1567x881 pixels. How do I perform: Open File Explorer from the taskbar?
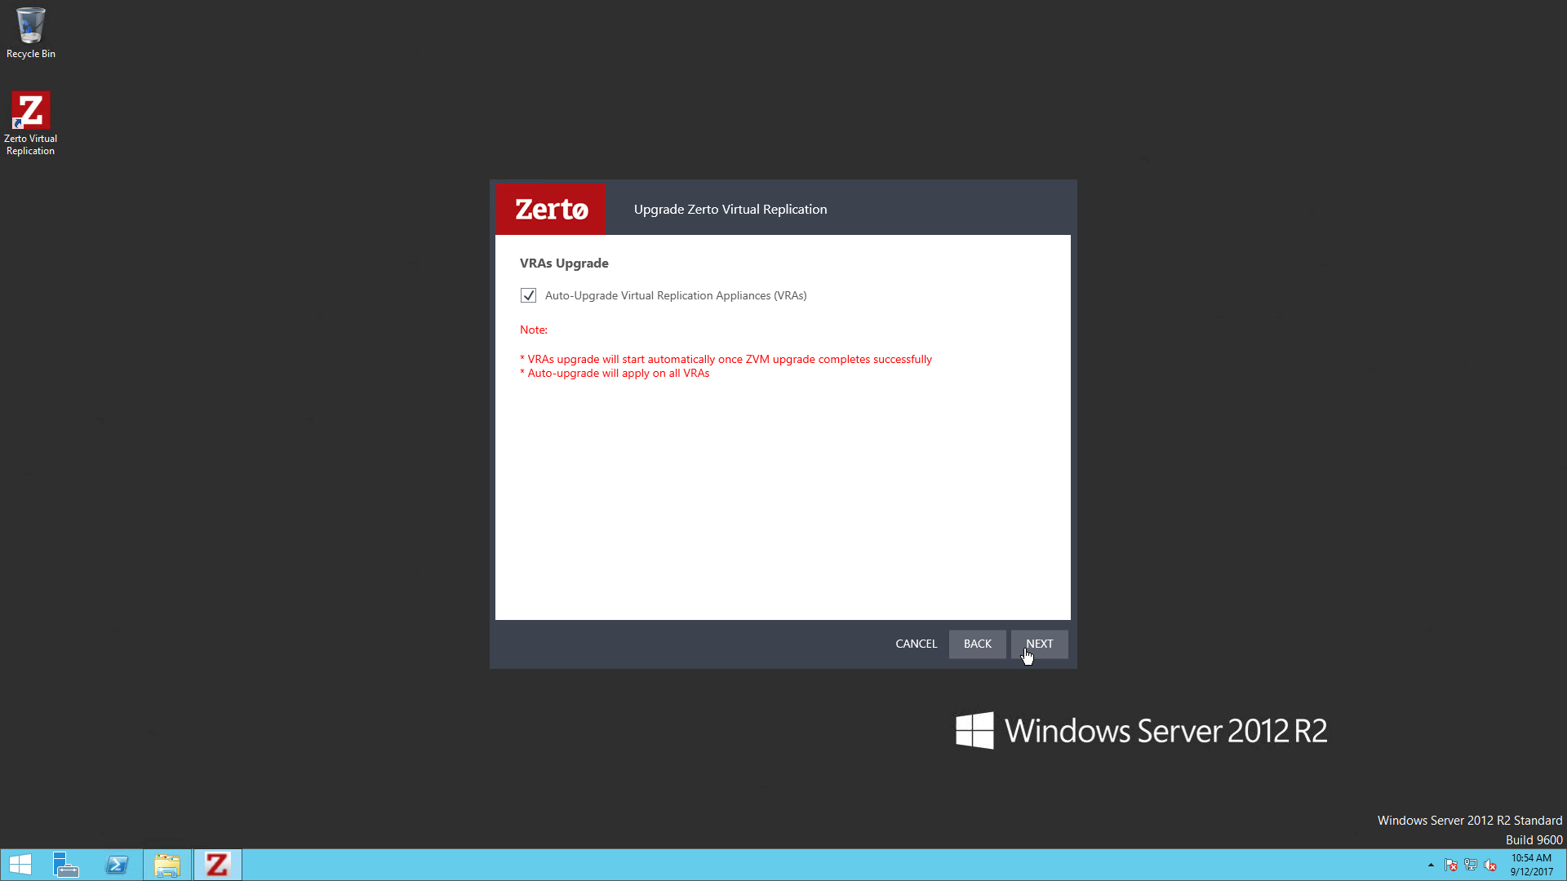[167, 865]
